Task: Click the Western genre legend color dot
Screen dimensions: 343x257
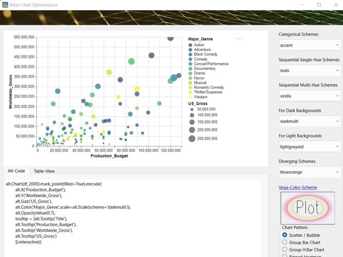Action: (x=190, y=97)
